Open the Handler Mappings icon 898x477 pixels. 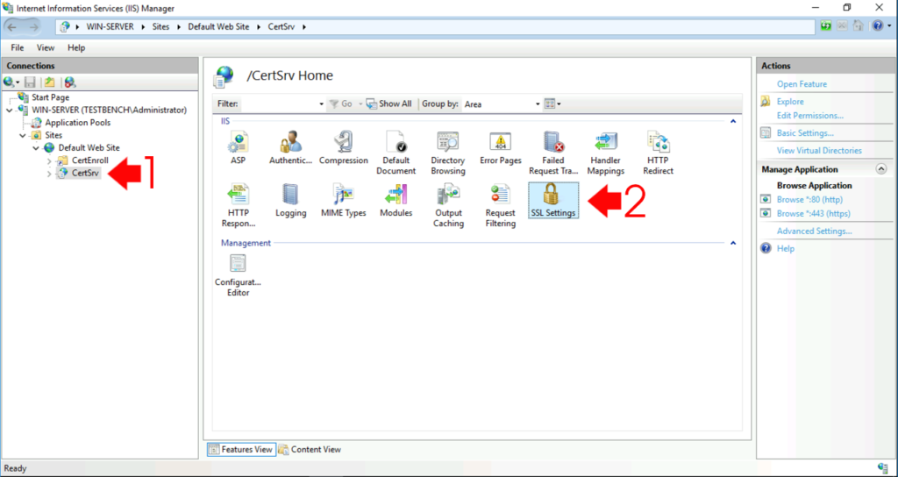click(605, 151)
